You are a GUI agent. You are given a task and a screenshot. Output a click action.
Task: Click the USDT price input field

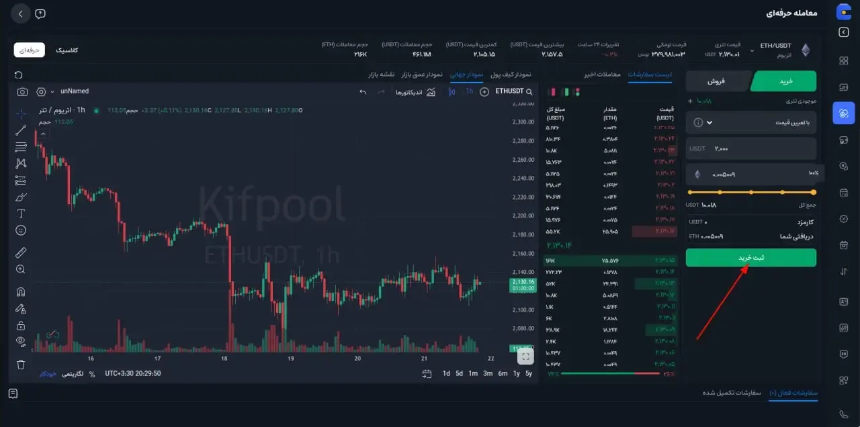[x=751, y=148]
